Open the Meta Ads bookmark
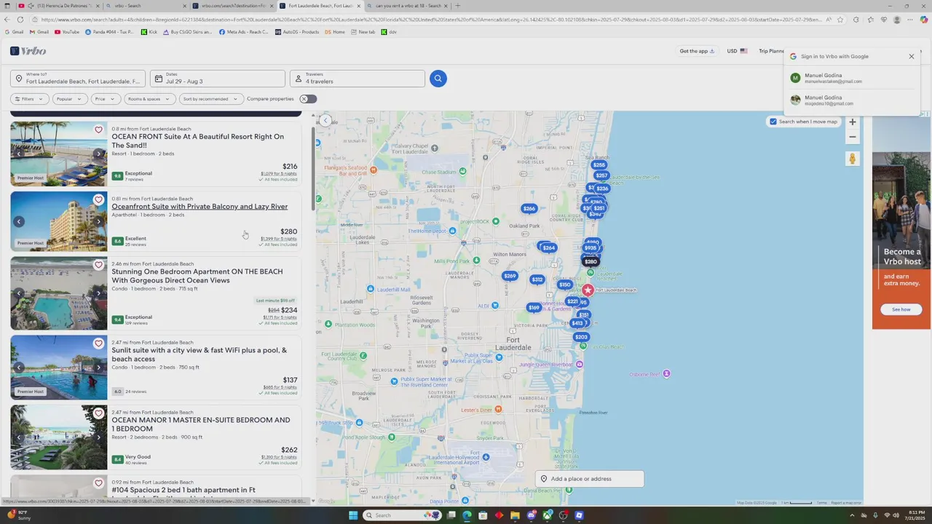Viewport: 932px width, 524px height. [244, 32]
